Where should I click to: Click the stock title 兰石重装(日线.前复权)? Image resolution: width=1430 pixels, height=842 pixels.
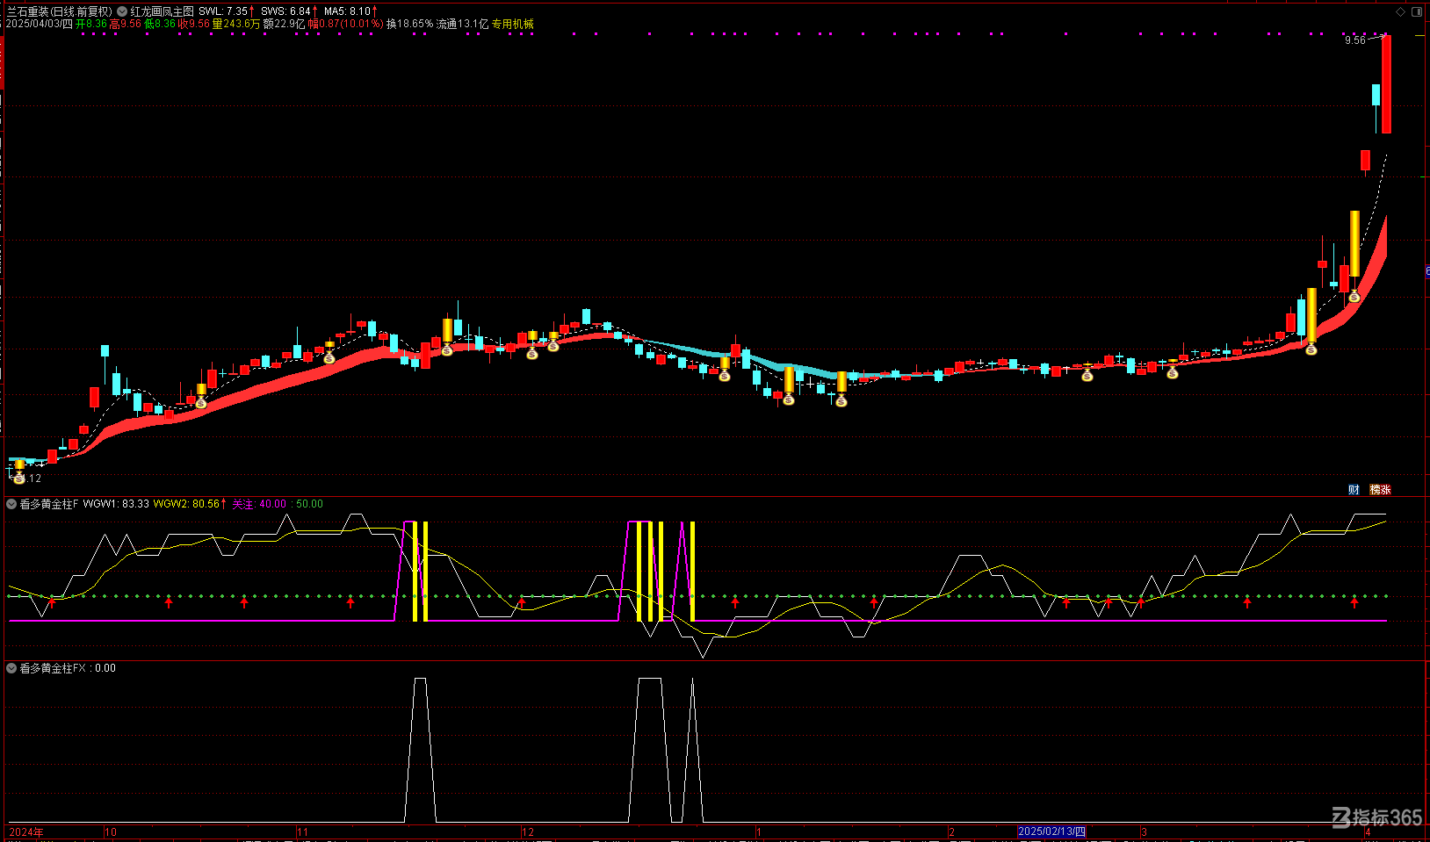[60, 11]
